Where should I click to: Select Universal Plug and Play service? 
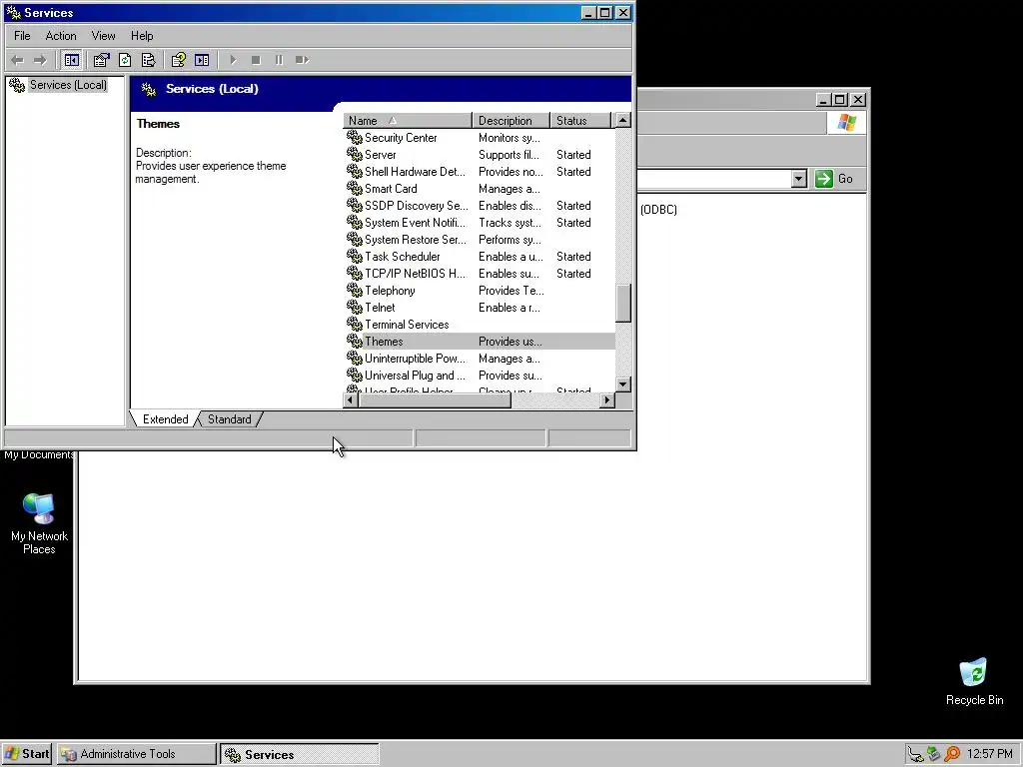(x=480, y=376)
